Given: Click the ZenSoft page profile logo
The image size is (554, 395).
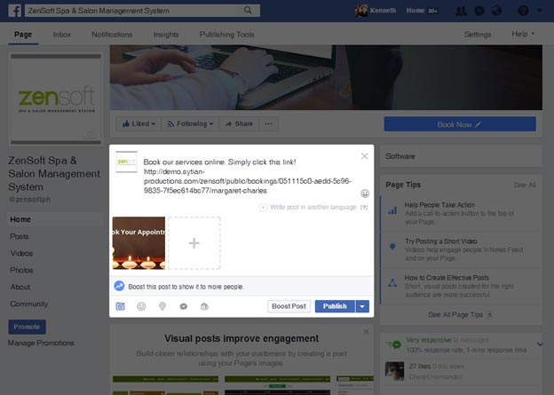Looking at the screenshot, I should click(x=56, y=99).
